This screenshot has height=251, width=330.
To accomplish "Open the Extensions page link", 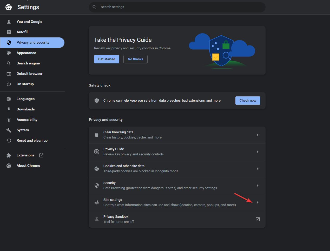I will [32, 155].
